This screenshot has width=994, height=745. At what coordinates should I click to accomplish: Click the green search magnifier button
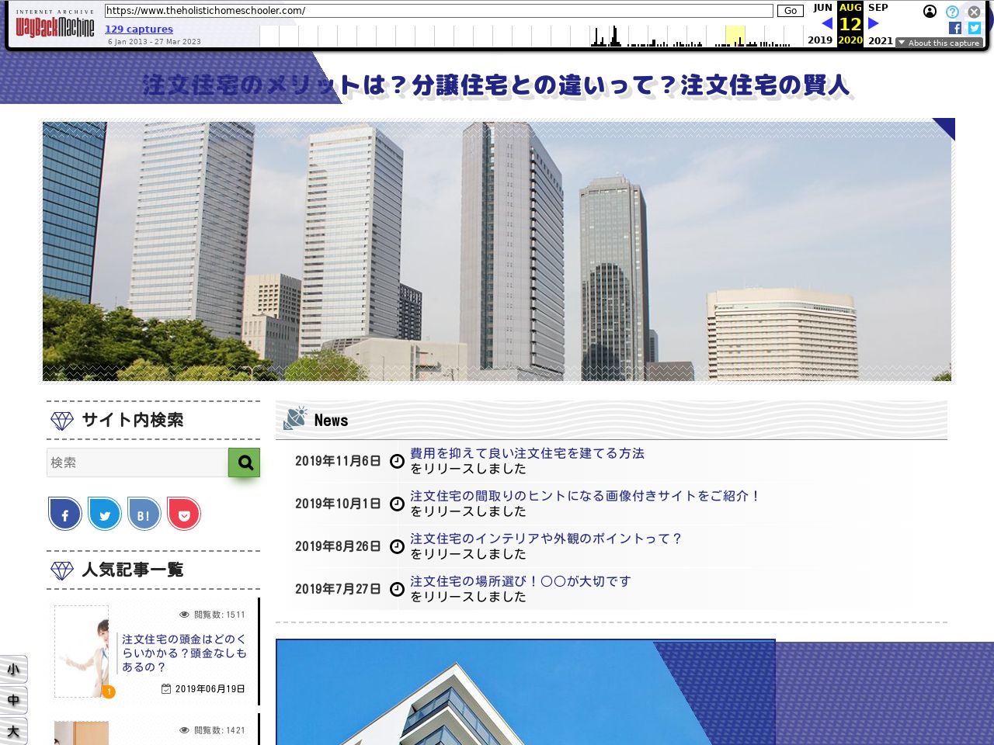245,463
